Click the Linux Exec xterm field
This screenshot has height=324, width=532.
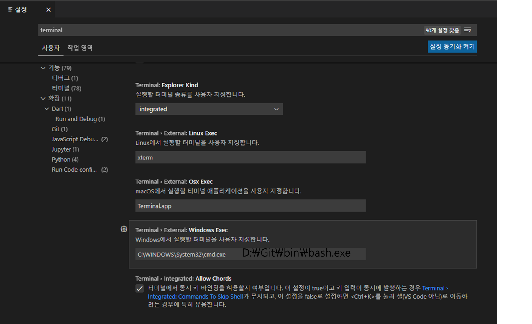[250, 157]
